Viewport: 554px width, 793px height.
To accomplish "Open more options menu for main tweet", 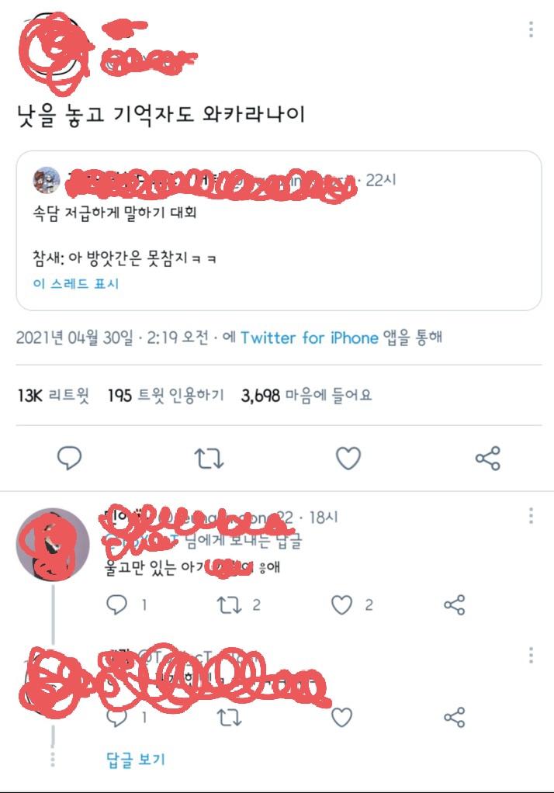I will coord(531,29).
